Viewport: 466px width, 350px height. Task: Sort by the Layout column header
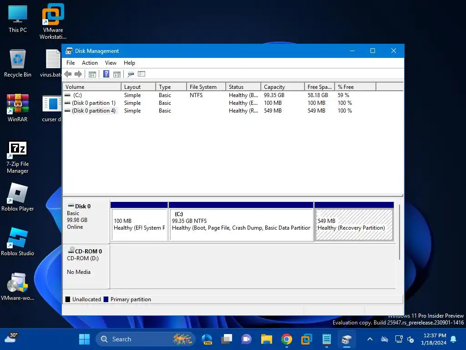[138, 87]
